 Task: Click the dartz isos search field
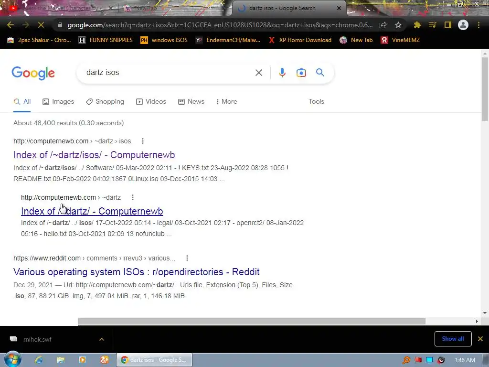pos(169,73)
